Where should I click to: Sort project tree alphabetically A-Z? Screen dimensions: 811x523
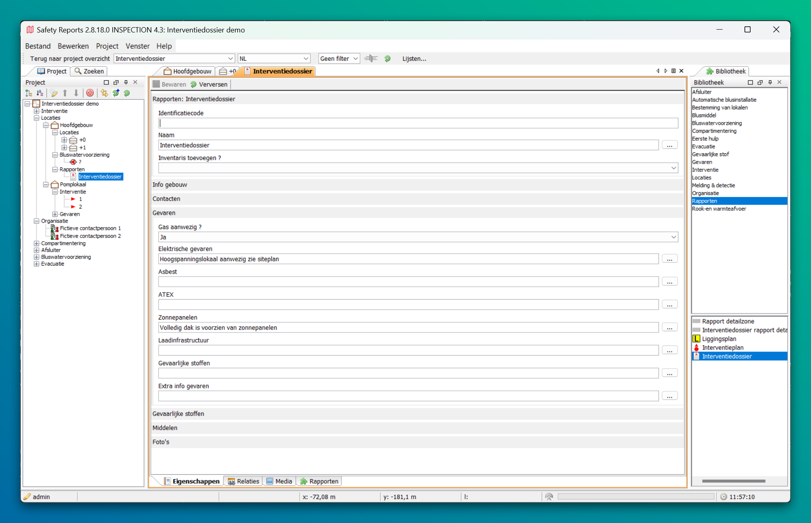tap(40, 93)
